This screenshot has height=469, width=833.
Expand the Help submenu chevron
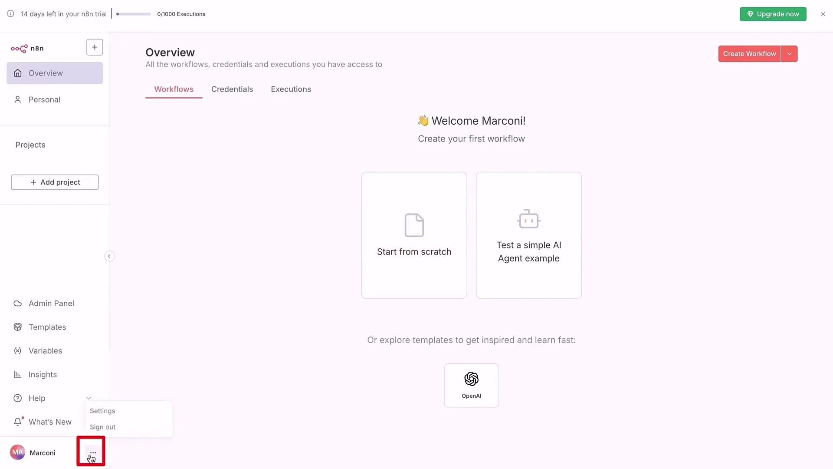coord(89,398)
